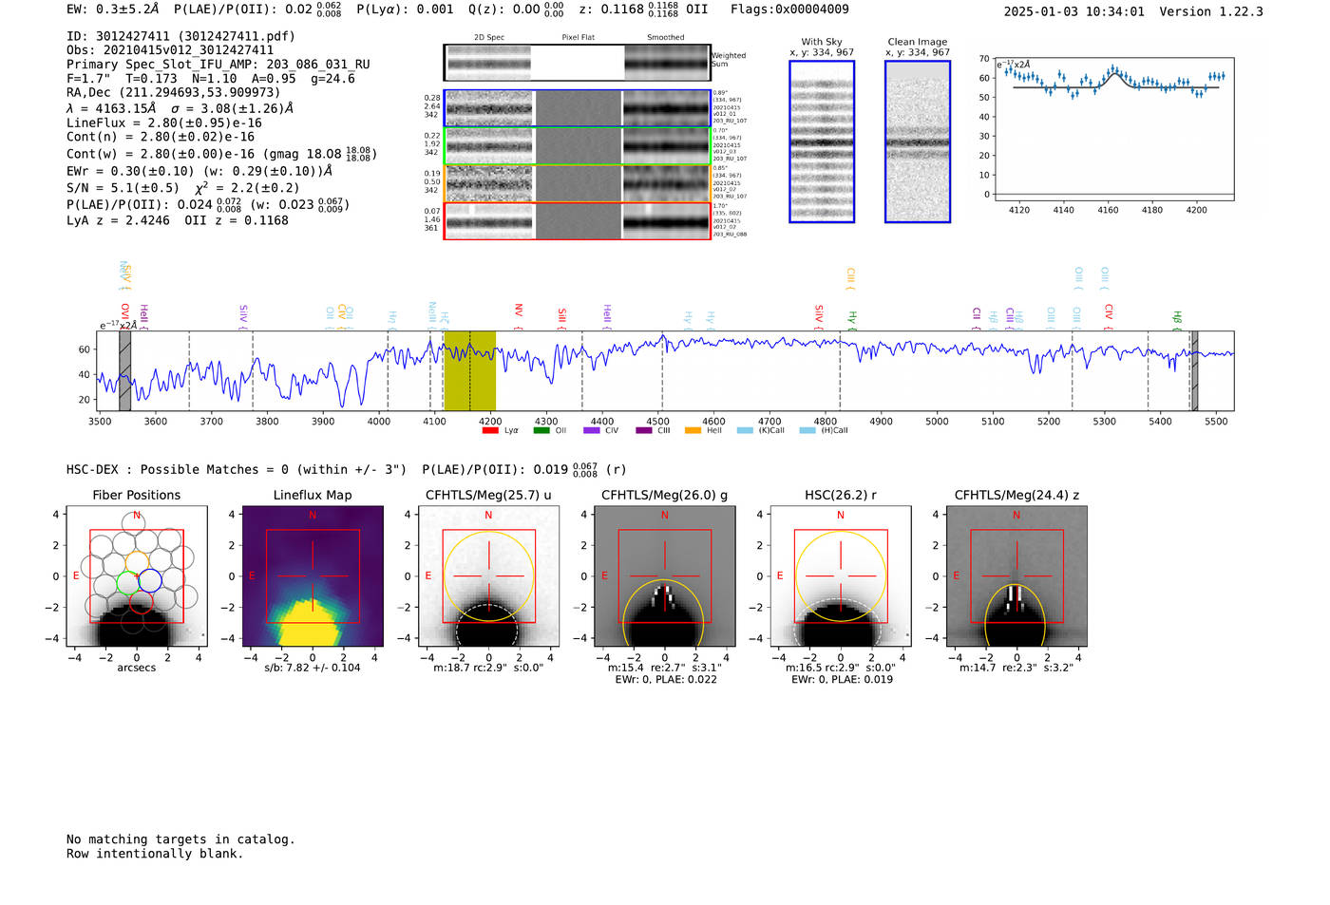
Task: Click 'No matching targets in catalog.' text
Action: tap(180, 839)
